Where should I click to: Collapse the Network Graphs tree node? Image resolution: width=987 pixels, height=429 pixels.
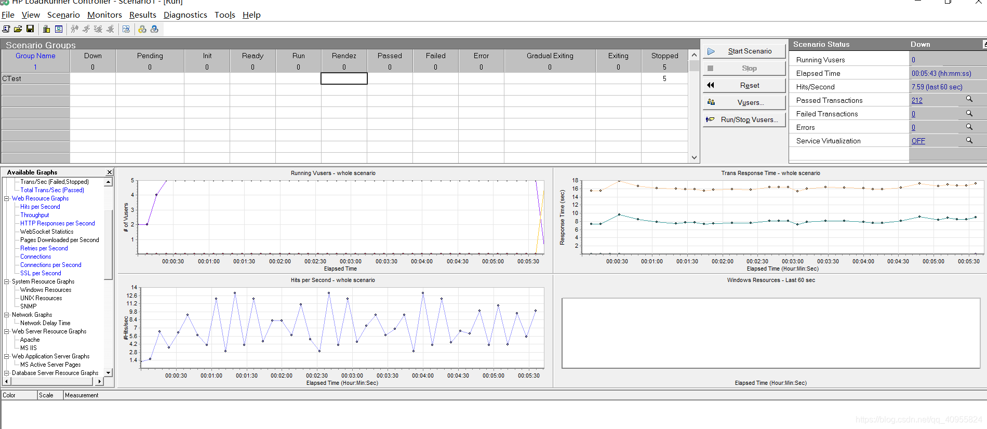pos(7,315)
